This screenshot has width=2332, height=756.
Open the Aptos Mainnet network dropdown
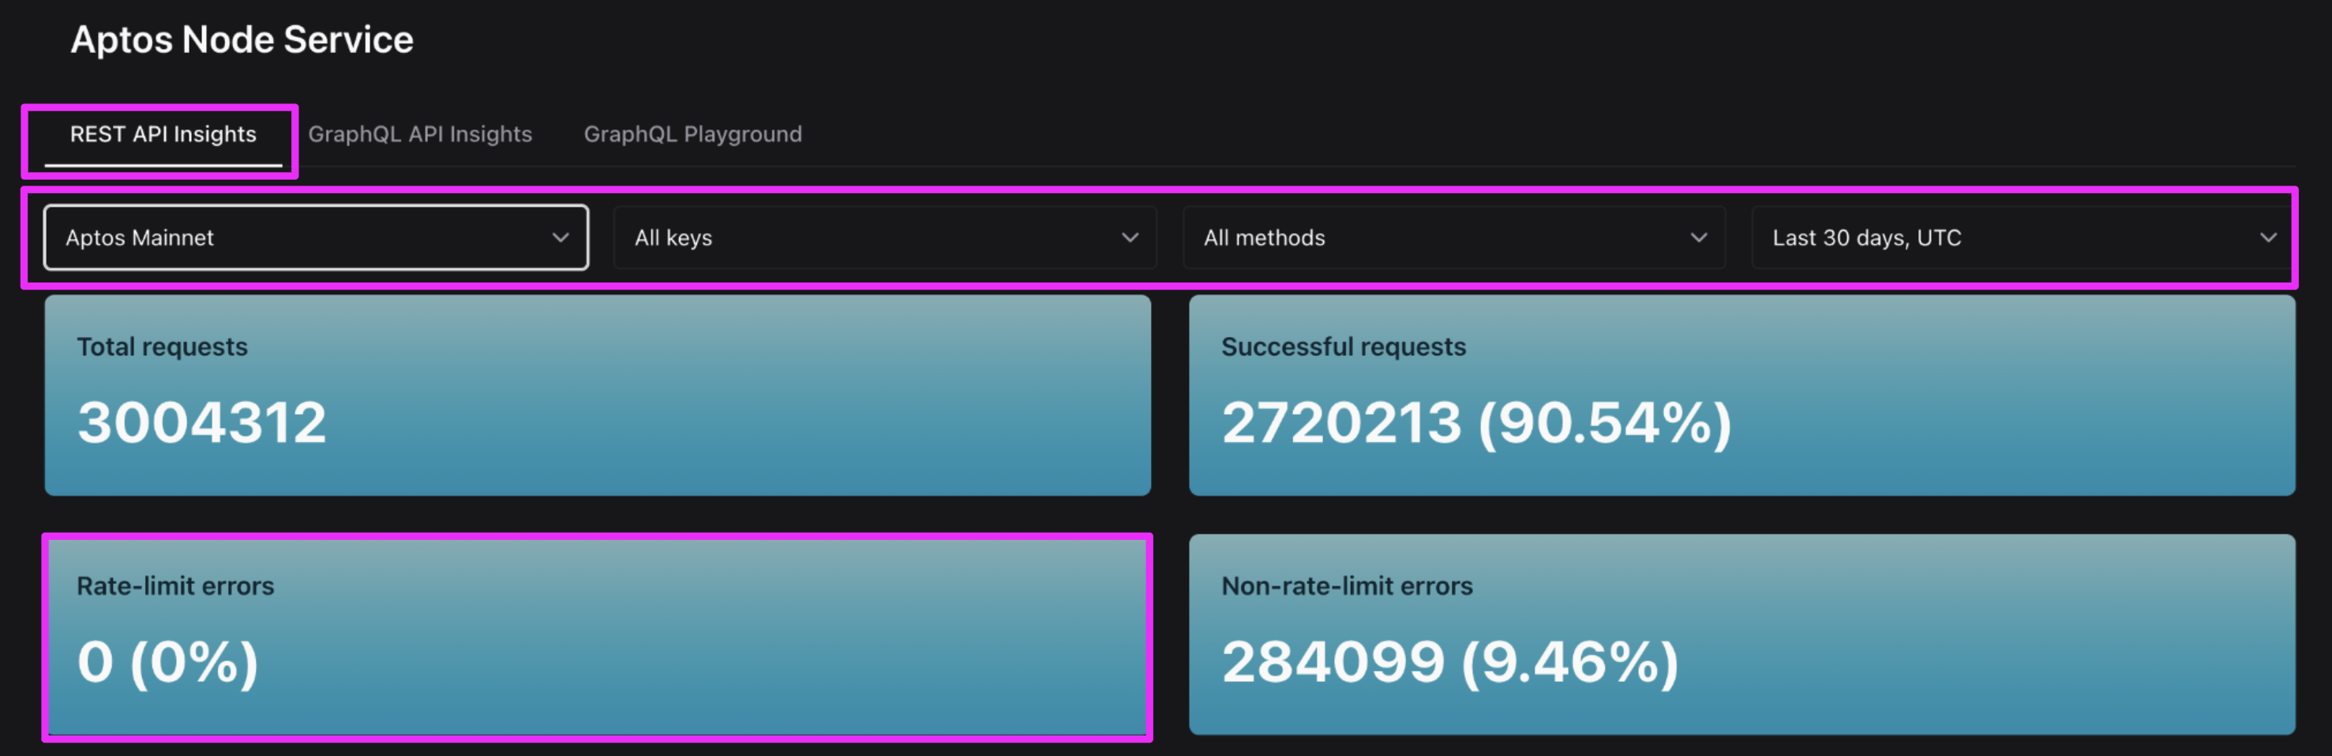[x=316, y=238]
